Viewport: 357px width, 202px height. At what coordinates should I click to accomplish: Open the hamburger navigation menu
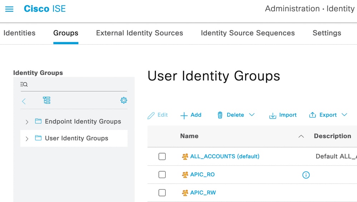[9, 9]
